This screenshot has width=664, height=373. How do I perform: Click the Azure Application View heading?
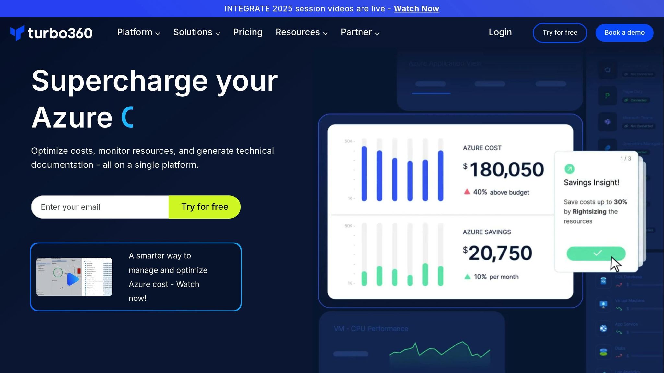(x=445, y=63)
